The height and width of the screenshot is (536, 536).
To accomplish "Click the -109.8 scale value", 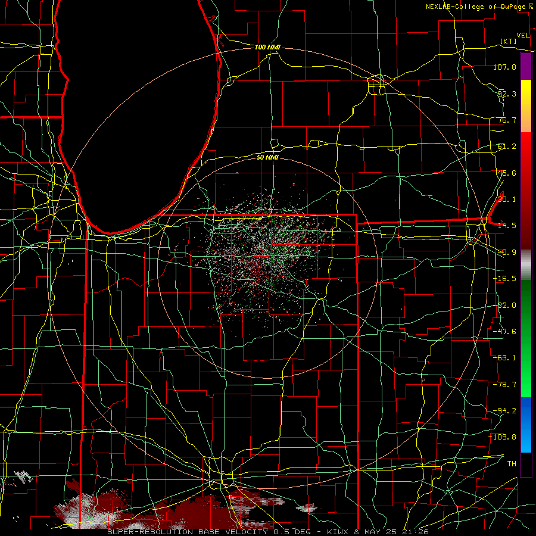I will click(503, 437).
